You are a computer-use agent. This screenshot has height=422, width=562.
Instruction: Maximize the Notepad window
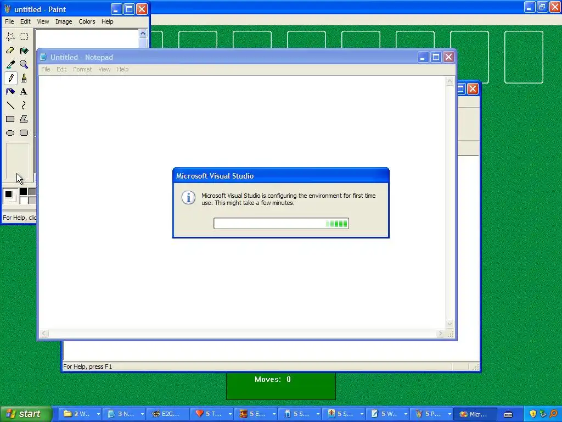435,57
